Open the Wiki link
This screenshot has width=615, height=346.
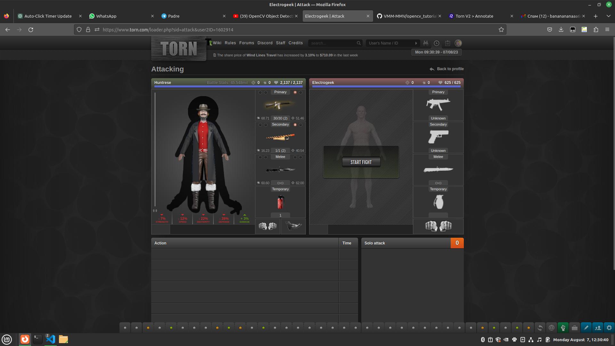click(x=217, y=43)
